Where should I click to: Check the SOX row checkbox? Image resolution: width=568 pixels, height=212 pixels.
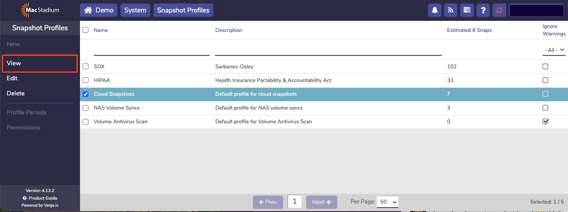[x=86, y=67]
